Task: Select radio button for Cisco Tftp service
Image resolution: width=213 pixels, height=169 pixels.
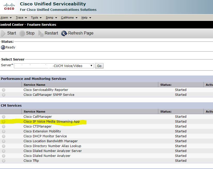Action: click(4, 160)
